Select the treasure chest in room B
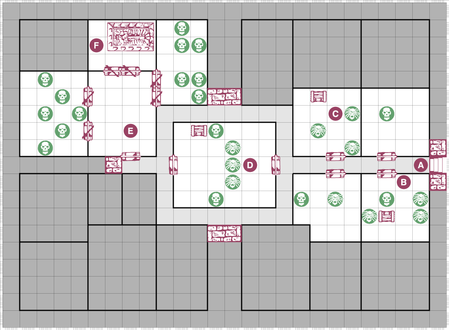The width and height of the screenshot is (449, 330). (387, 216)
